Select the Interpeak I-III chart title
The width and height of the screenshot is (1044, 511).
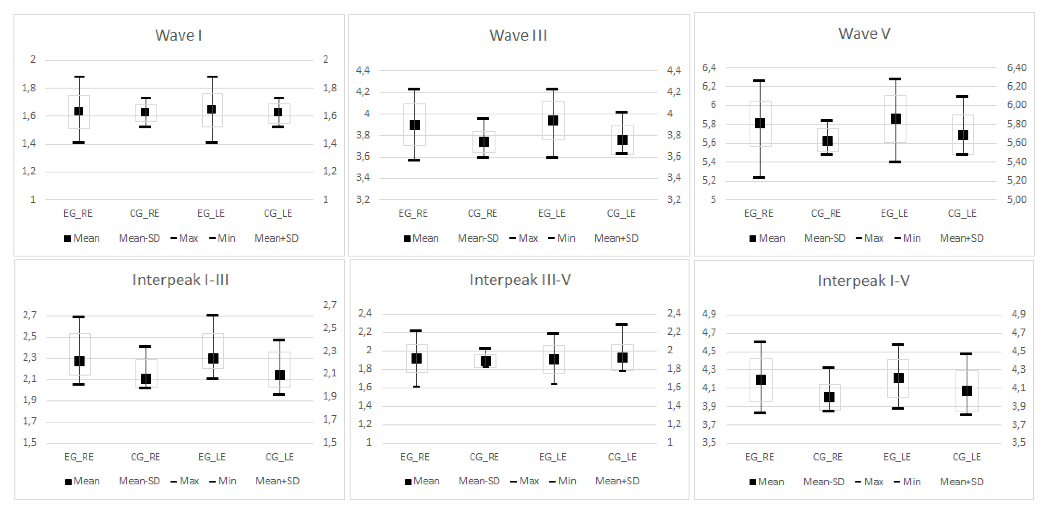click(x=180, y=280)
